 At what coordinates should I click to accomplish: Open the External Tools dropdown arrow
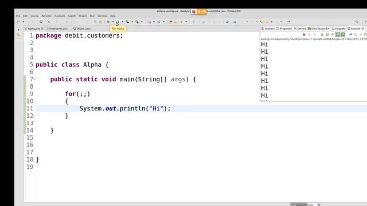(142, 22)
